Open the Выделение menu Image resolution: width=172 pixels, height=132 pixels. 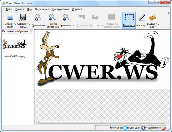[x=42, y=9]
